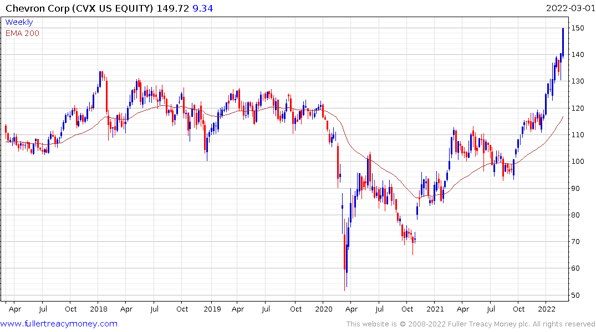This screenshot has height=332, width=596.
Task: Open the www.fullertreacymoney.com link
Action: tap(59, 324)
